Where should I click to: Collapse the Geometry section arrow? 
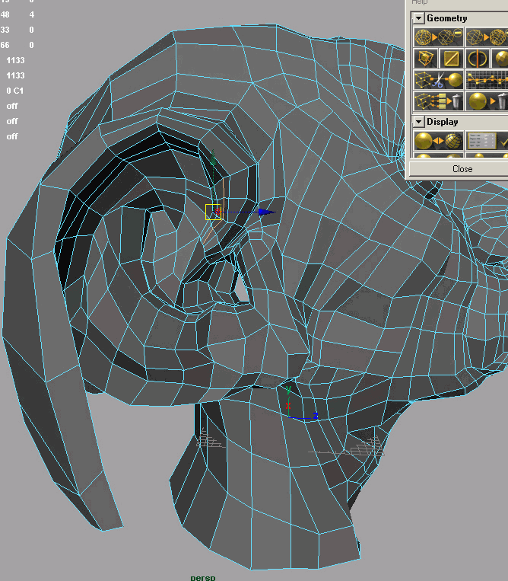[x=418, y=18]
